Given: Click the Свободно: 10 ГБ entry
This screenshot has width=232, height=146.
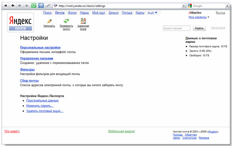Looking at the screenshot, I should [x=199, y=56].
